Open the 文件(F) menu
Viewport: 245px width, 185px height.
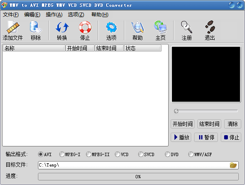click(10, 15)
